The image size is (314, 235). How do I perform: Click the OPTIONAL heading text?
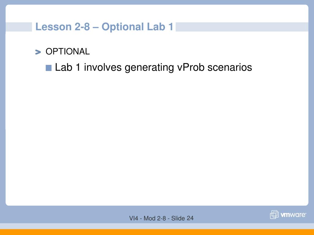tap(68, 51)
